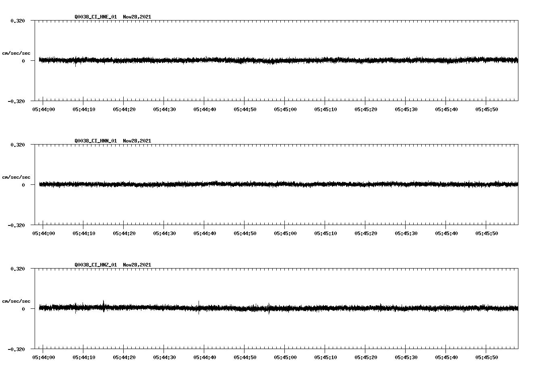Click 05:44:40 time label under HNE plot
This screenshot has width=547, height=372.
[205, 110]
